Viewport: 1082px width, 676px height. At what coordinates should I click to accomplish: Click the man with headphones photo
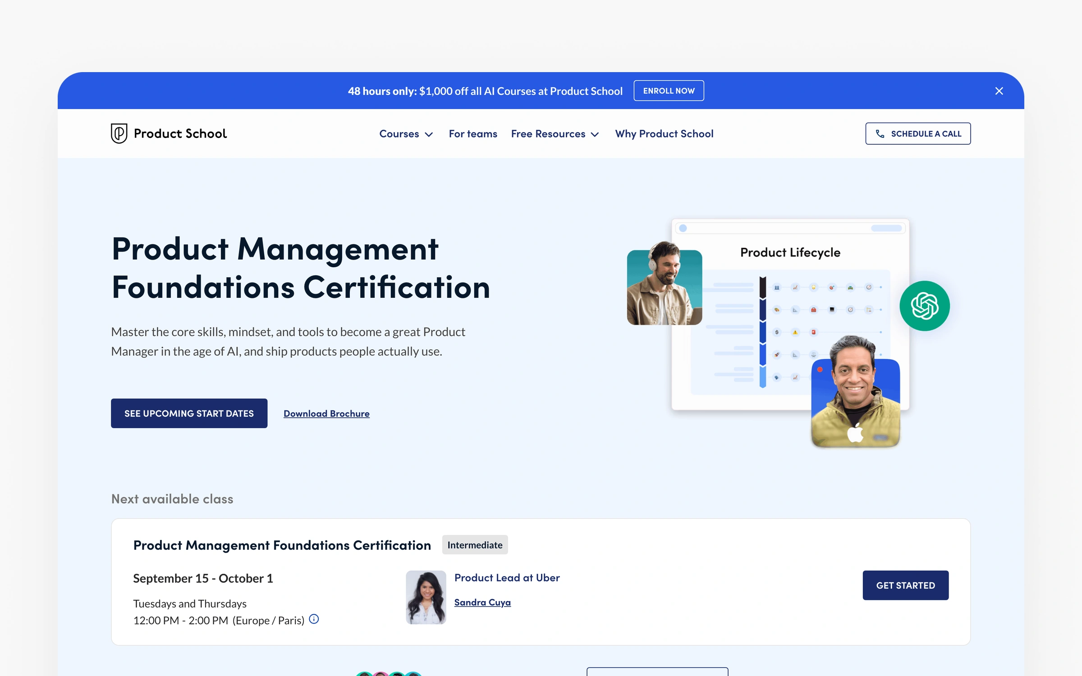pyautogui.click(x=664, y=283)
